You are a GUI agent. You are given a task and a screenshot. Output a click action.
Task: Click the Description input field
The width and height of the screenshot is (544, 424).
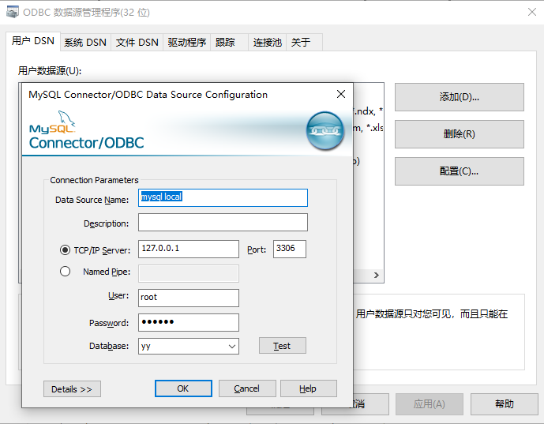click(223, 223)
